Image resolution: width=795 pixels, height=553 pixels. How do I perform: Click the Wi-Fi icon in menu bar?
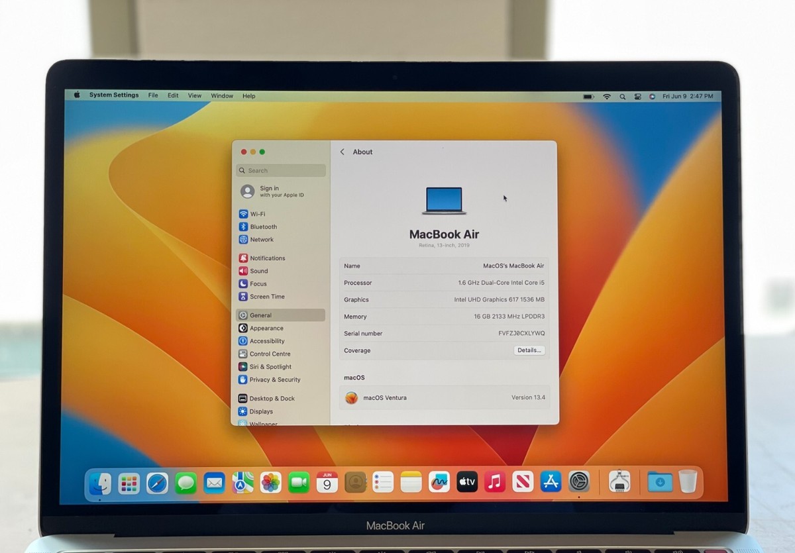point(606,97)
